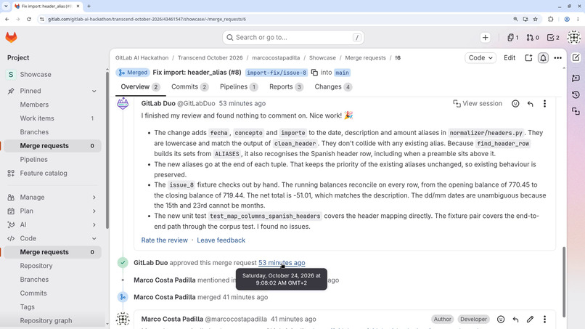Click Transcend October 2026 breadcrumb

pyautogui.click(x=210, y=58)
